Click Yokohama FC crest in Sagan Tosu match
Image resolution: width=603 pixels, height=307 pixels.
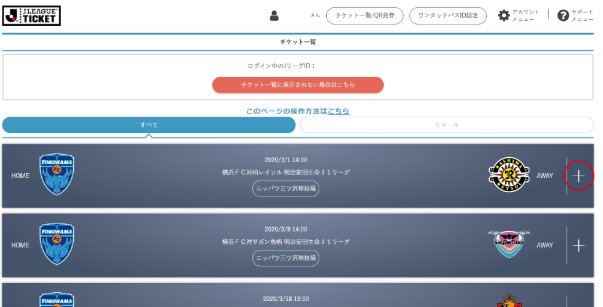(x=57, y=244)
